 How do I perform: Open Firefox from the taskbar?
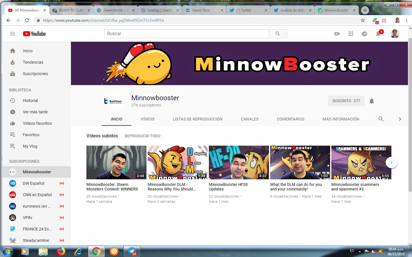point(61,252)
